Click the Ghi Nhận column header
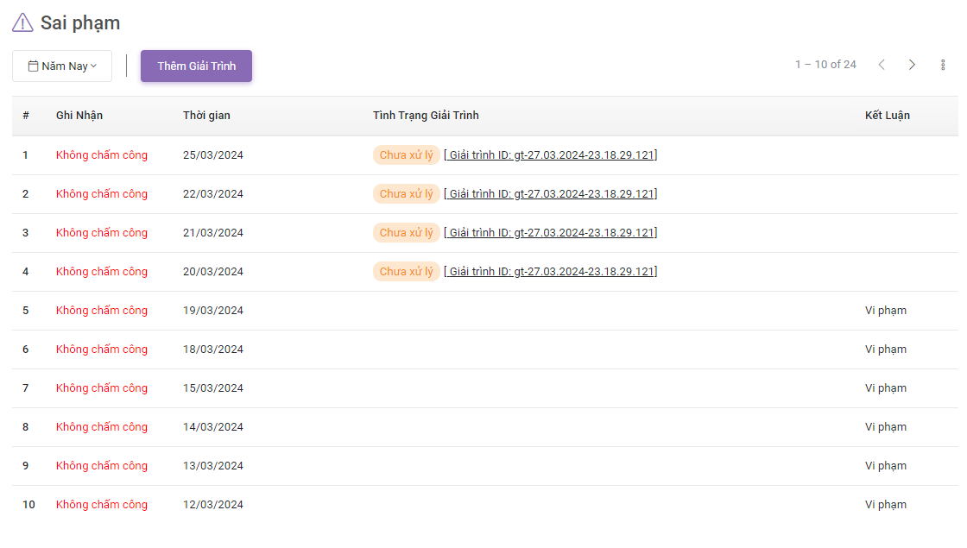The height and width of the screenshot is (548, 967). pos(79,116)
